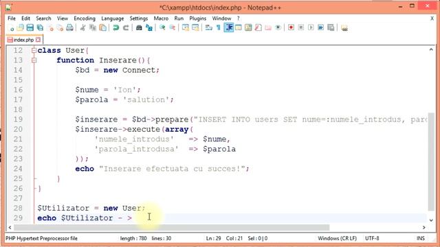Image resolution: width=440 pixels, height=247 pixels.
Task: Cut selection using the scissors icon
Action: coord(82,27)
